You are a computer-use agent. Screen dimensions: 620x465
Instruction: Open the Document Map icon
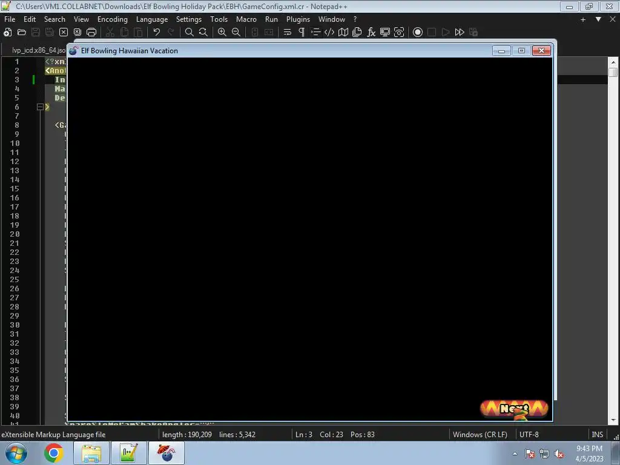click(x=343, y=33)
